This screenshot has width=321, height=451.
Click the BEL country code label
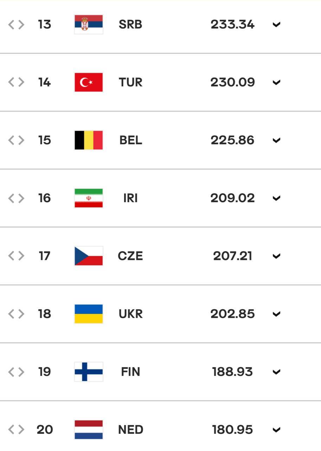click(x=131, y=140)
